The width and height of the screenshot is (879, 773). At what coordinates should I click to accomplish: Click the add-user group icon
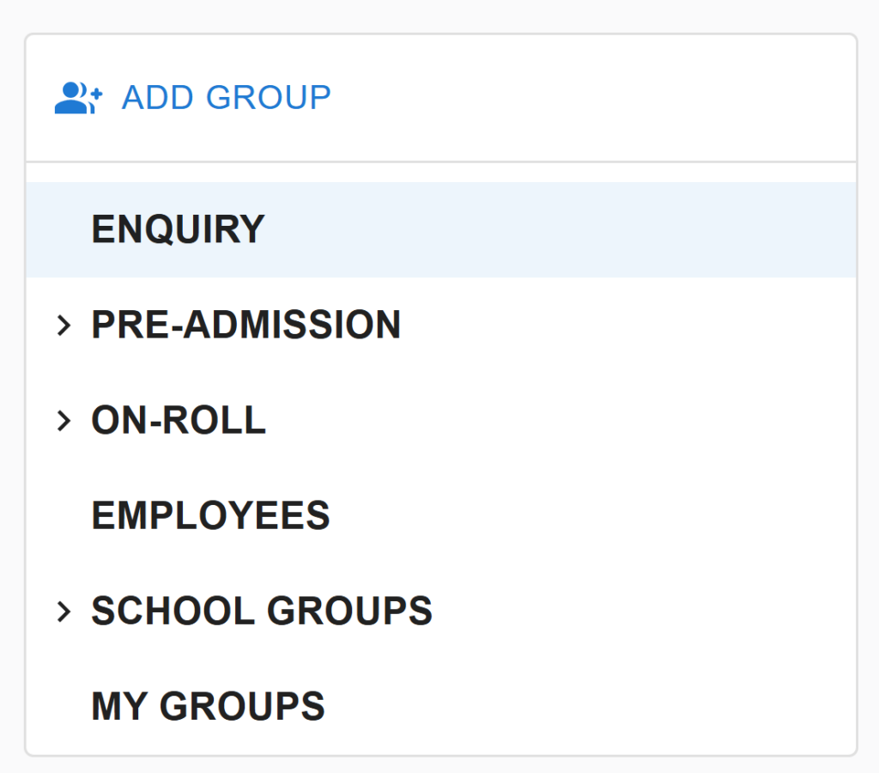pos(78,98)
